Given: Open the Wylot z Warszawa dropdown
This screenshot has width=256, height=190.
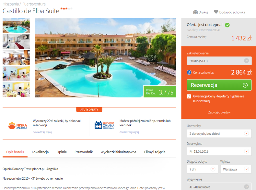Looking at the screenshot, I should [x=236, y=169].
